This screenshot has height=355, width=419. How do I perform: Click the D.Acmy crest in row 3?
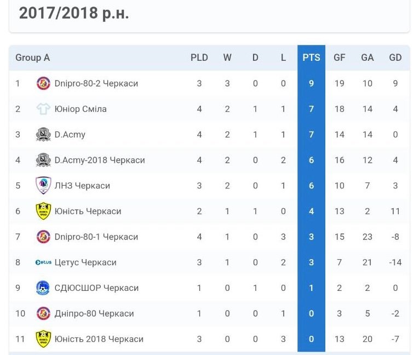click(43, 134)
